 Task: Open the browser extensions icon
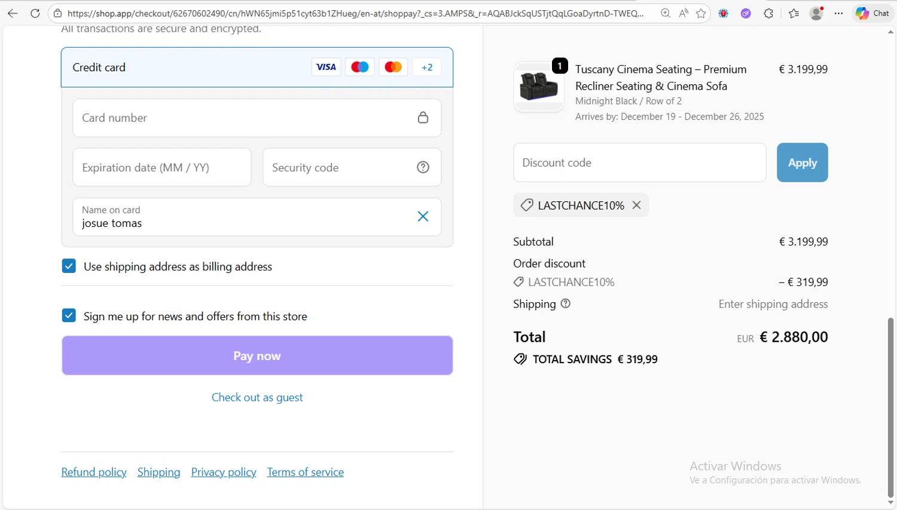coord(768,13)
